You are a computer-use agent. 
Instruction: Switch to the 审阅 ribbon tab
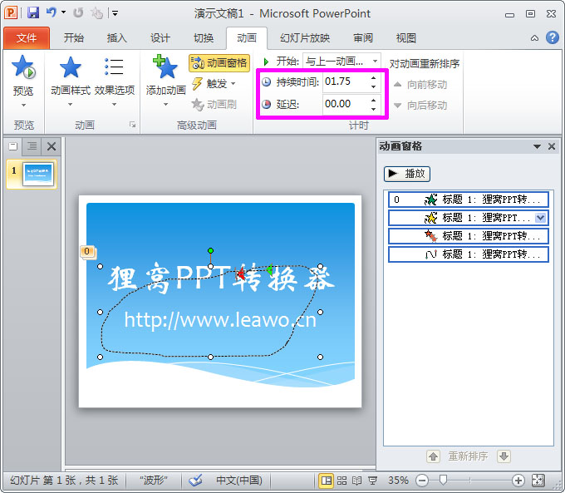point(363,38)
